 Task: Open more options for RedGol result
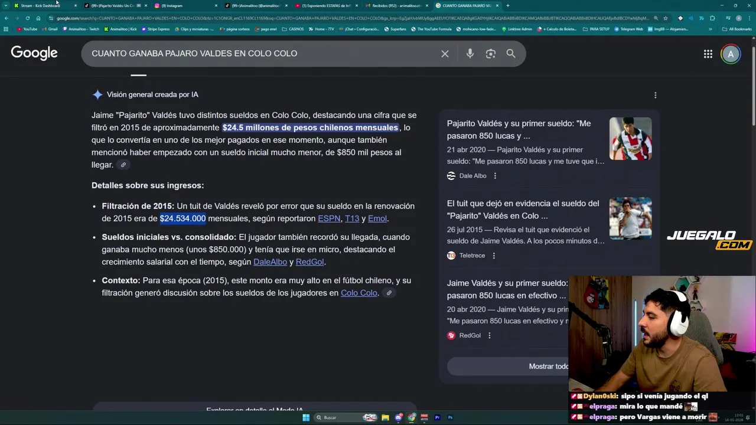(x=489, y=335)
